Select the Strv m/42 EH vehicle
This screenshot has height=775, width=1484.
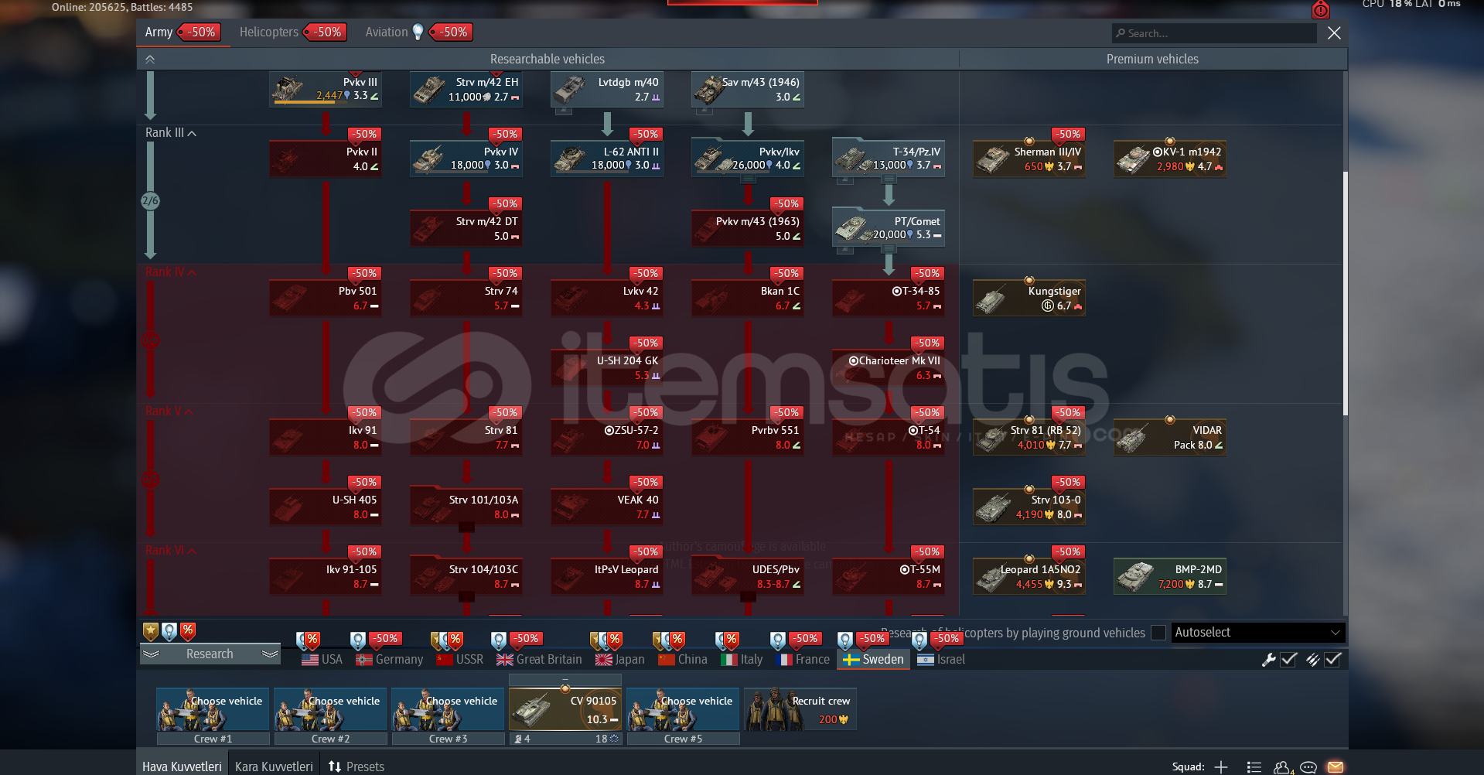(x=466, y=89)
